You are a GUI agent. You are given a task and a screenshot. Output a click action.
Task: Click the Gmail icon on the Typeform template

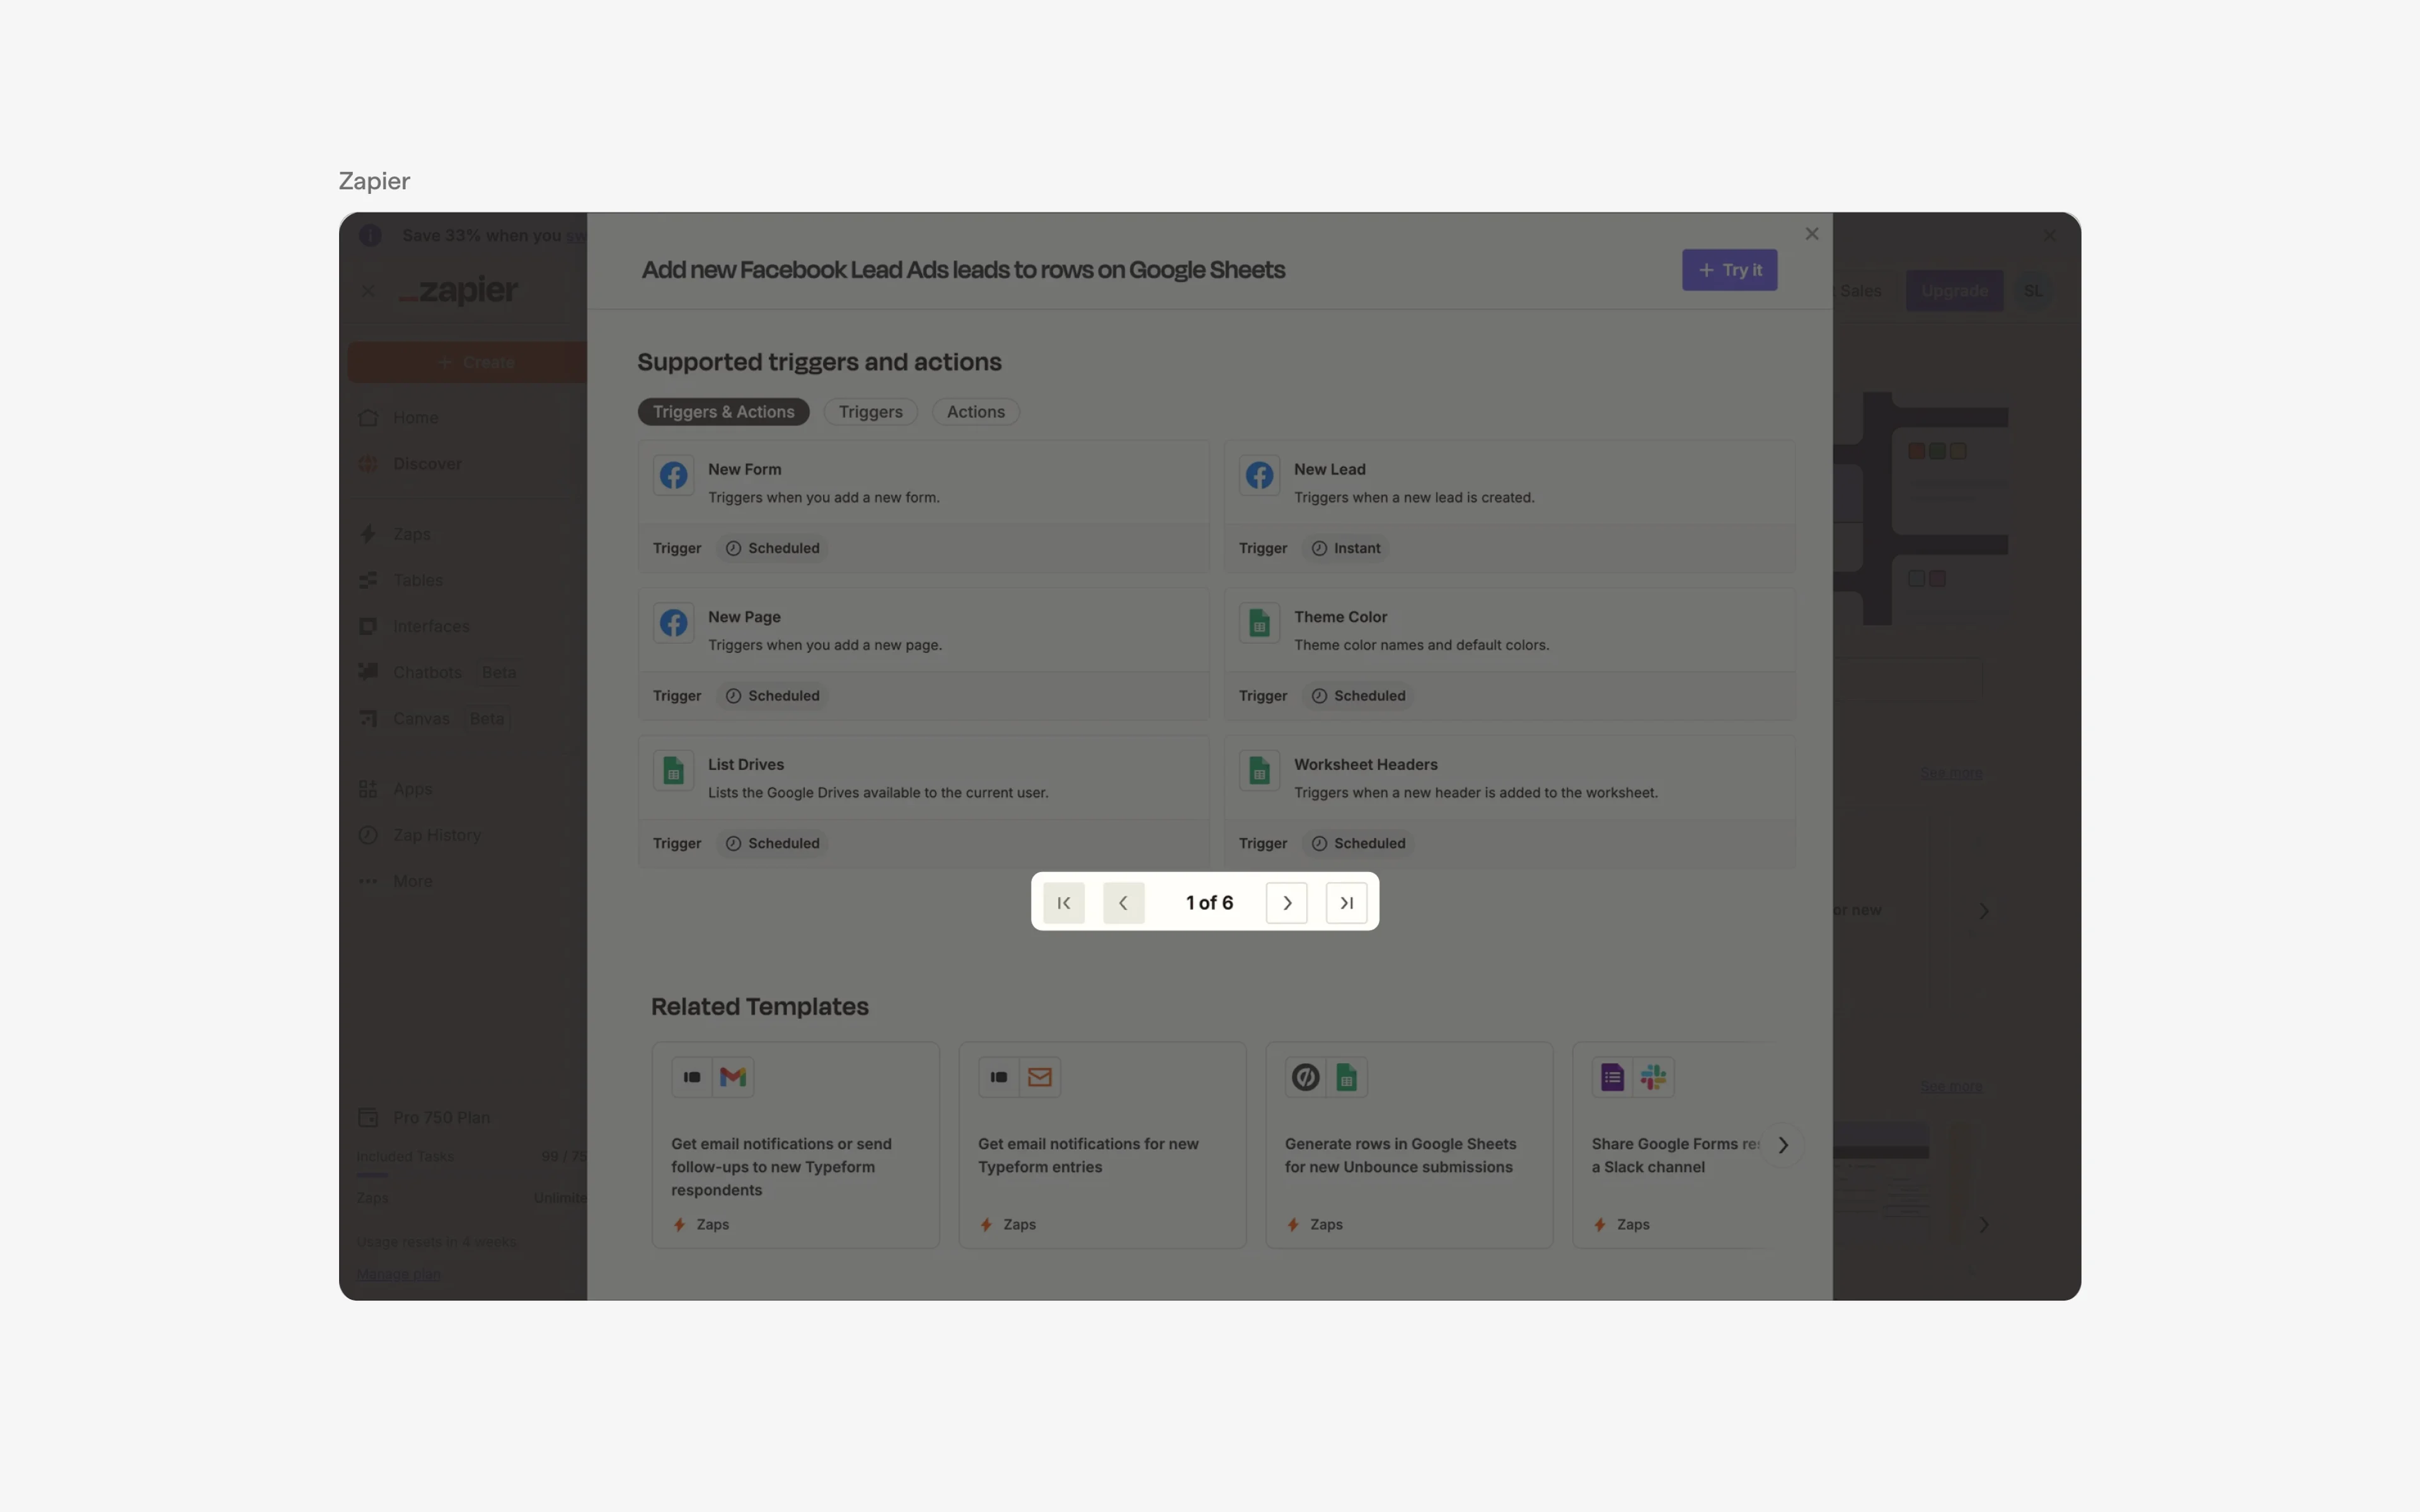[x=733, y=1077]
